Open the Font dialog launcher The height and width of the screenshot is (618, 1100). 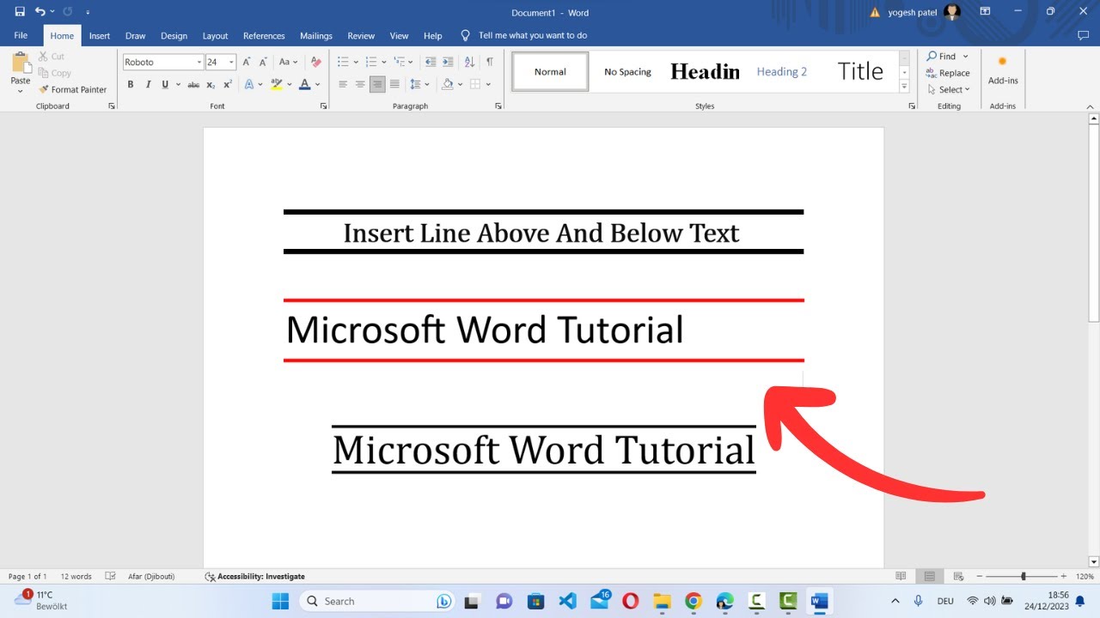[324, 106]
